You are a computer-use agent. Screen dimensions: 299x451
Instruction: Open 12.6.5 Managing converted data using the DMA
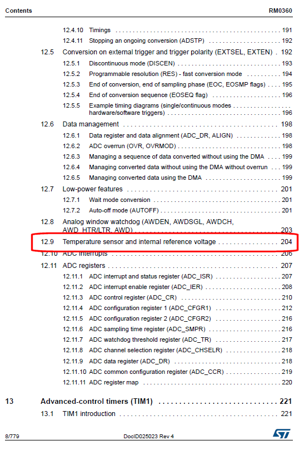coord(177,178)
